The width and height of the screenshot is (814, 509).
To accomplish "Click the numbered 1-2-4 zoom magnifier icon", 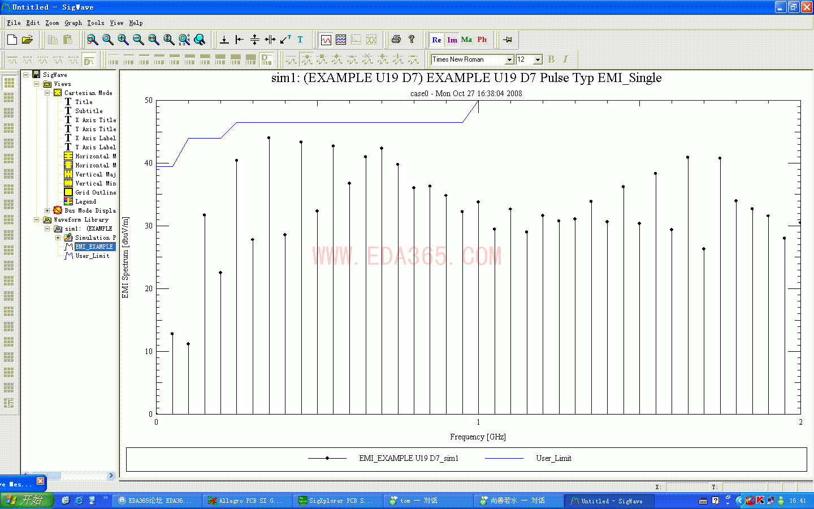I will tap(184, 40).
